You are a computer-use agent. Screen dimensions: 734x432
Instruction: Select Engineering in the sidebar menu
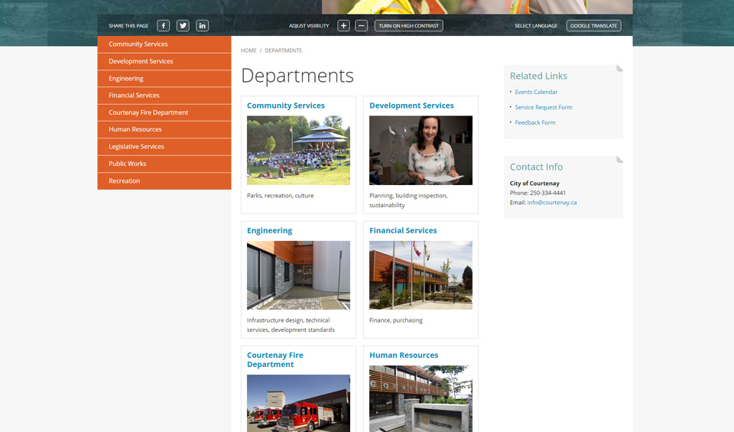(126, 79)
